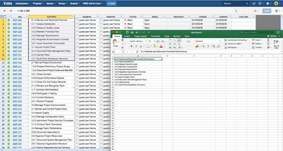Go to previous page with left arrow

(x=5, y=11)
